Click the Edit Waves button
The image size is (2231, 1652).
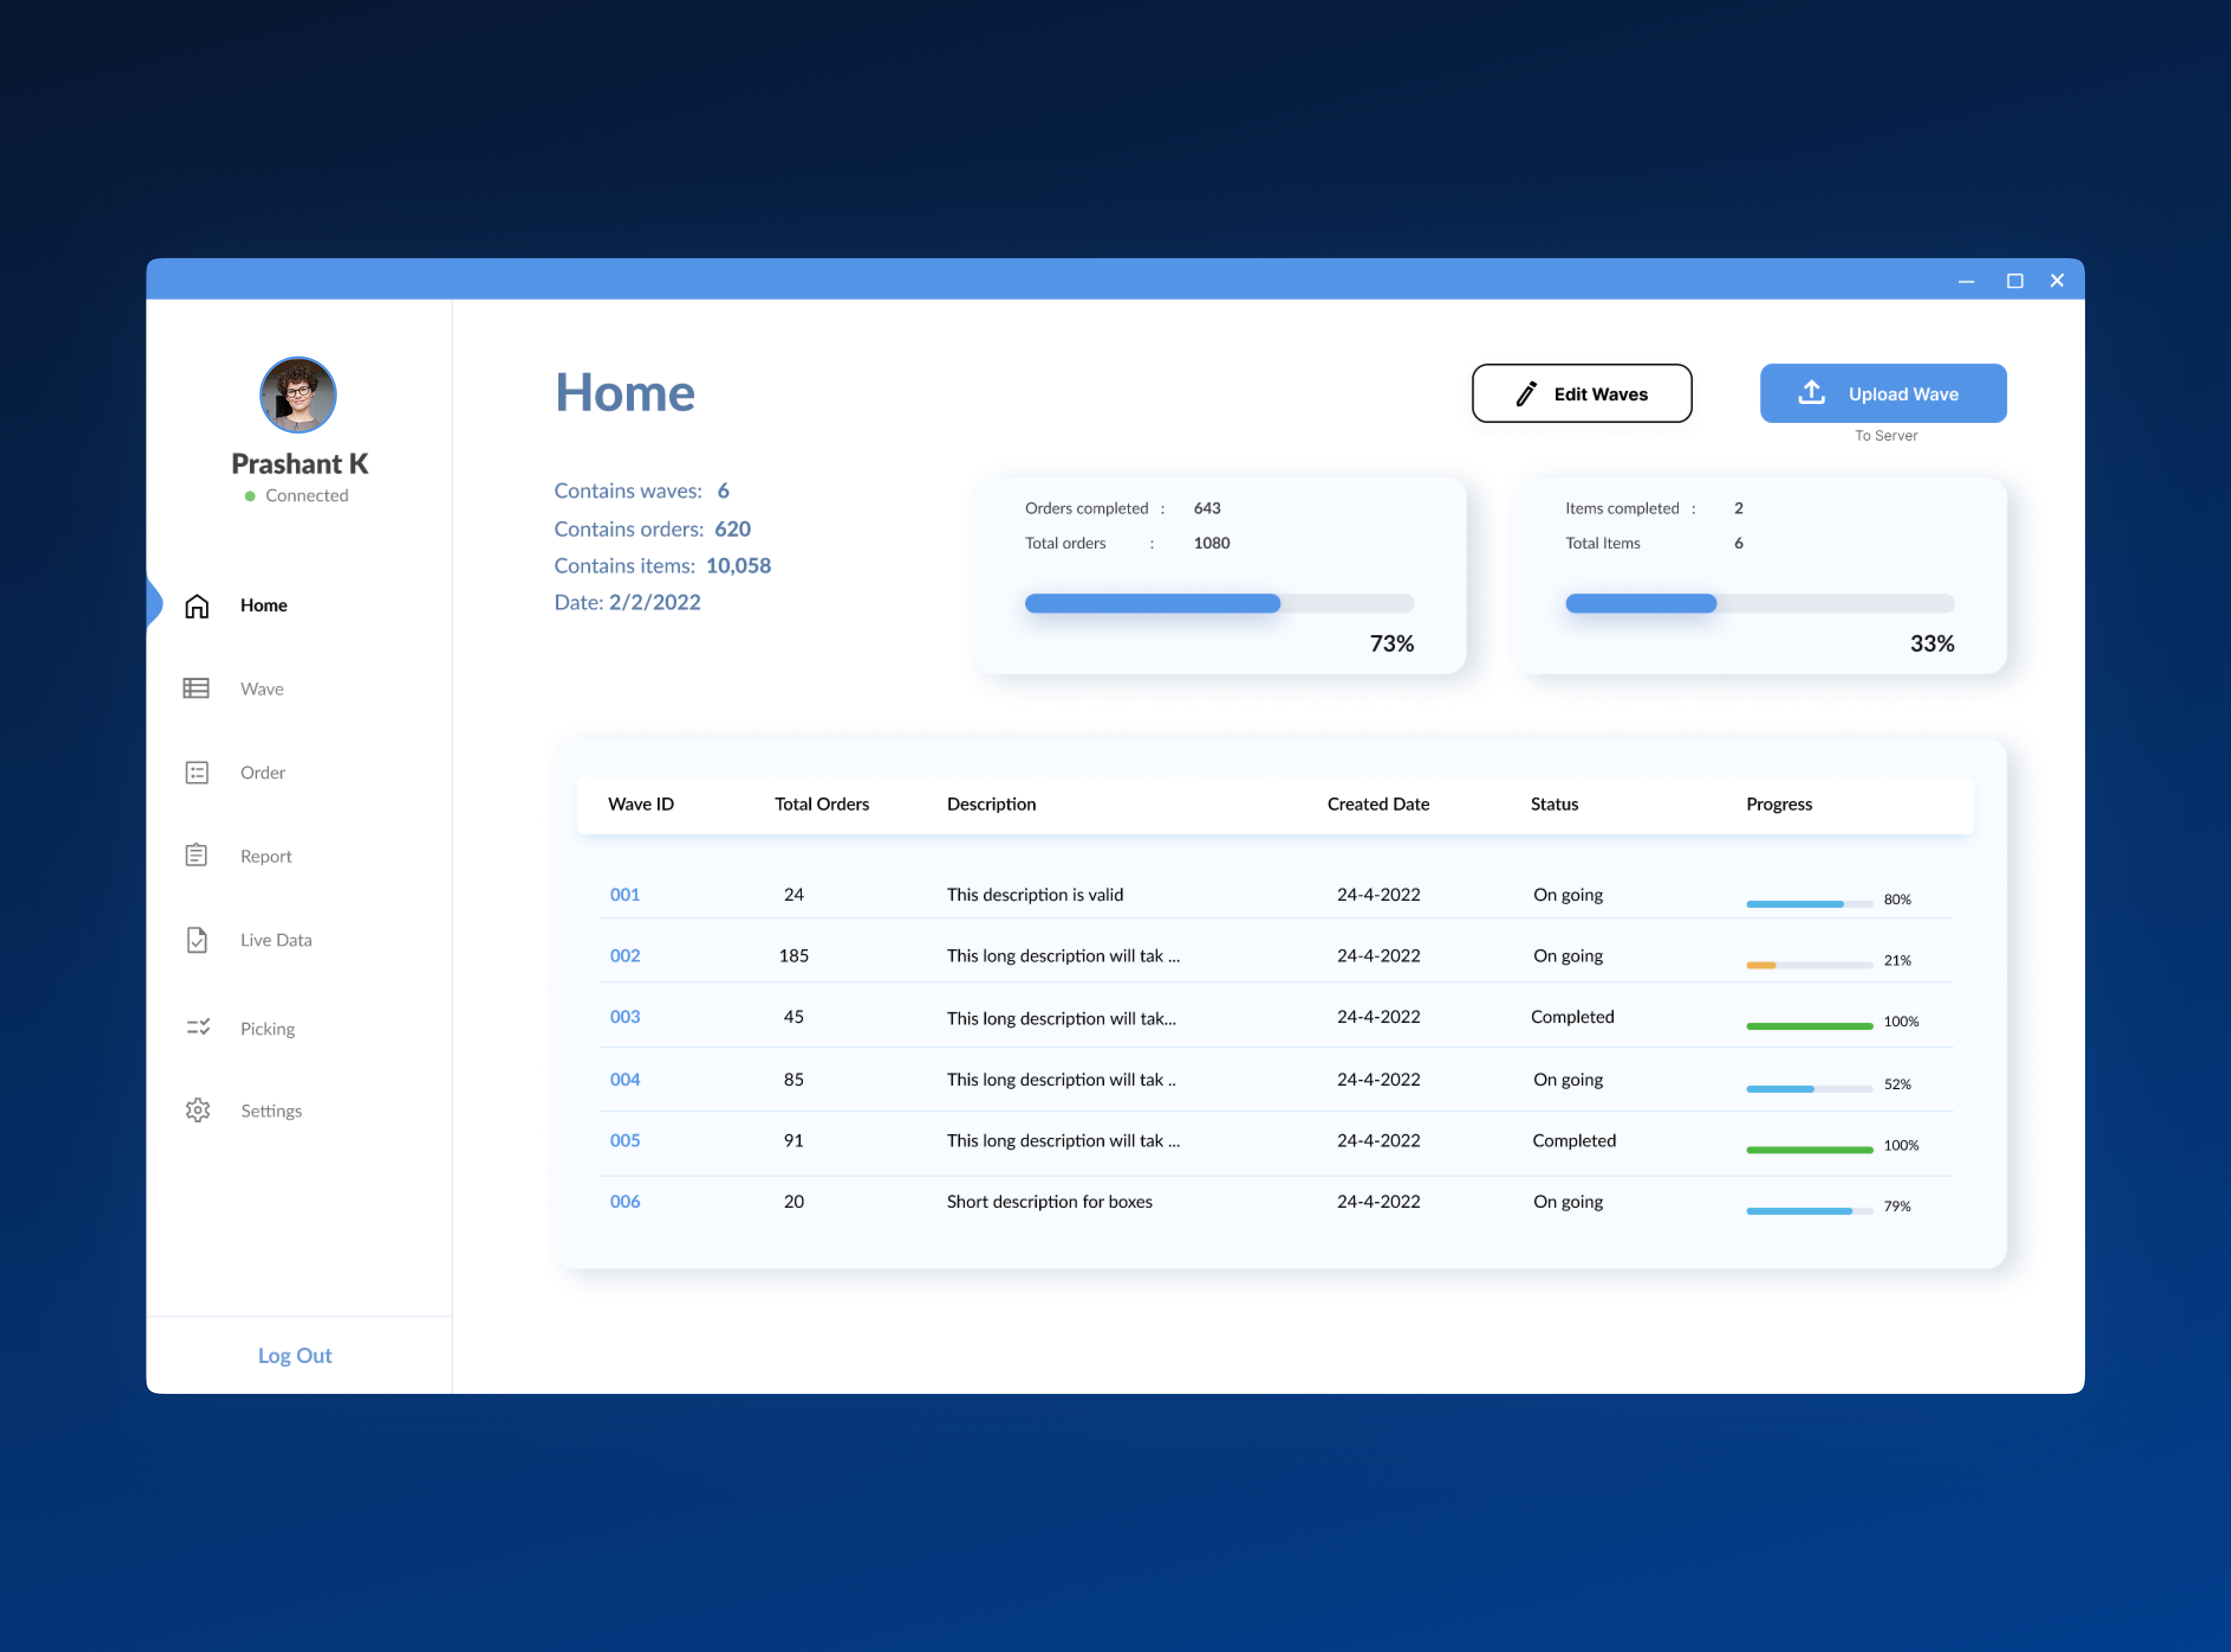click(1582, 393)
